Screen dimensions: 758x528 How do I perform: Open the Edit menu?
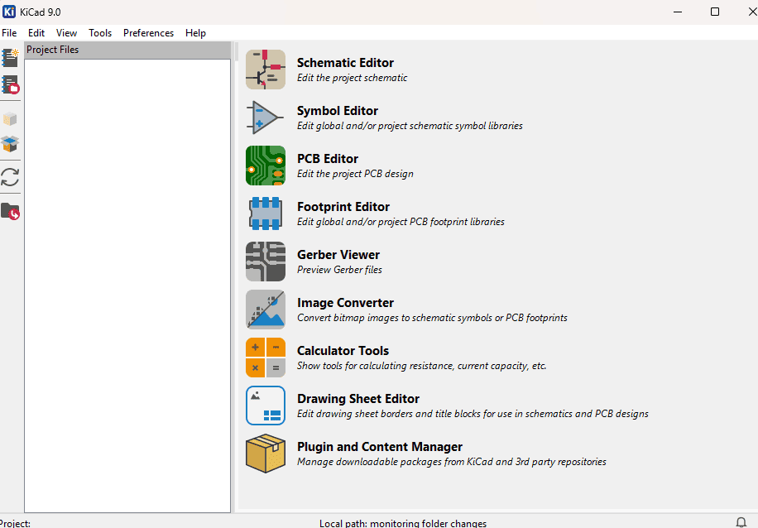pos(36,33)
